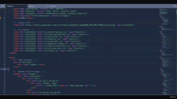Viewport: 177px width, 99px height.
Task: Click the X-UA-Compatible meta line
Action: (41, 16)
